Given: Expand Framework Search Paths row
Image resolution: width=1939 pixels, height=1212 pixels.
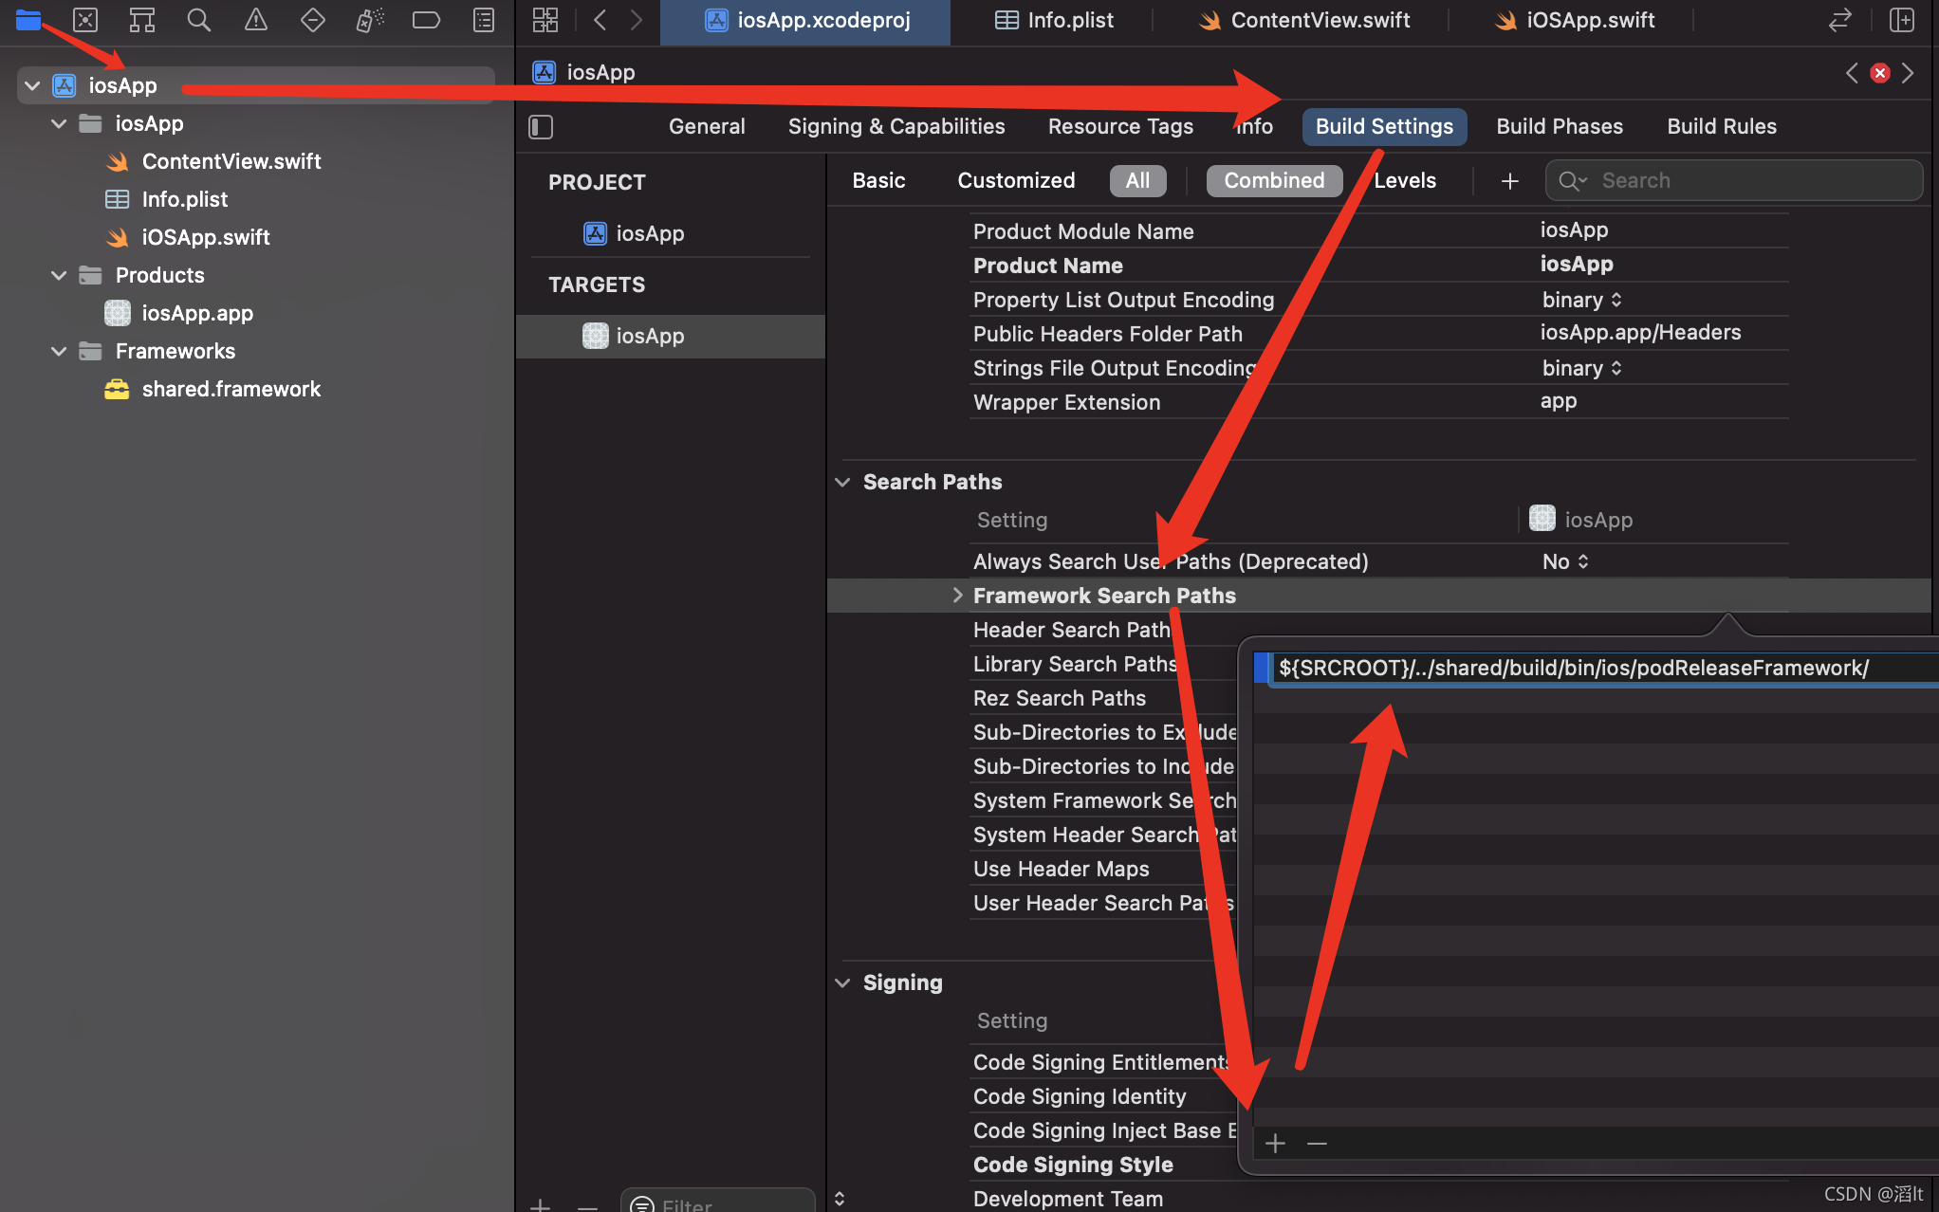Looking at the screenshot, I should (x=957, y=596).
